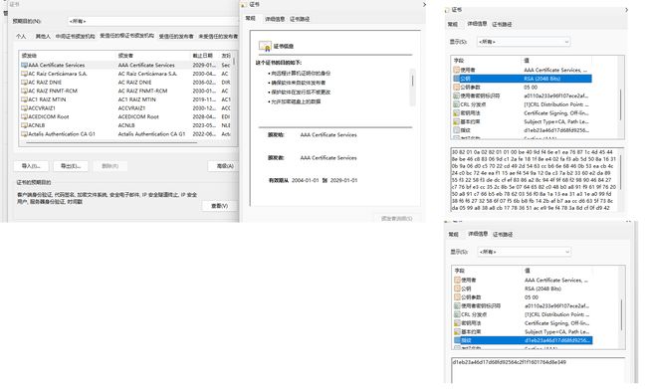The width and height of the screenshot is (647, 389).
Task: Switch to the 受信任的发布者 tab
Action: pos(176,36)
